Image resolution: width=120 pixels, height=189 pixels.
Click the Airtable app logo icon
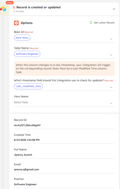[3, 9]
